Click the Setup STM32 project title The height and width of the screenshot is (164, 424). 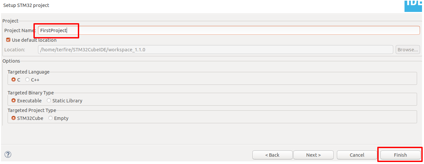click(26, 5)
